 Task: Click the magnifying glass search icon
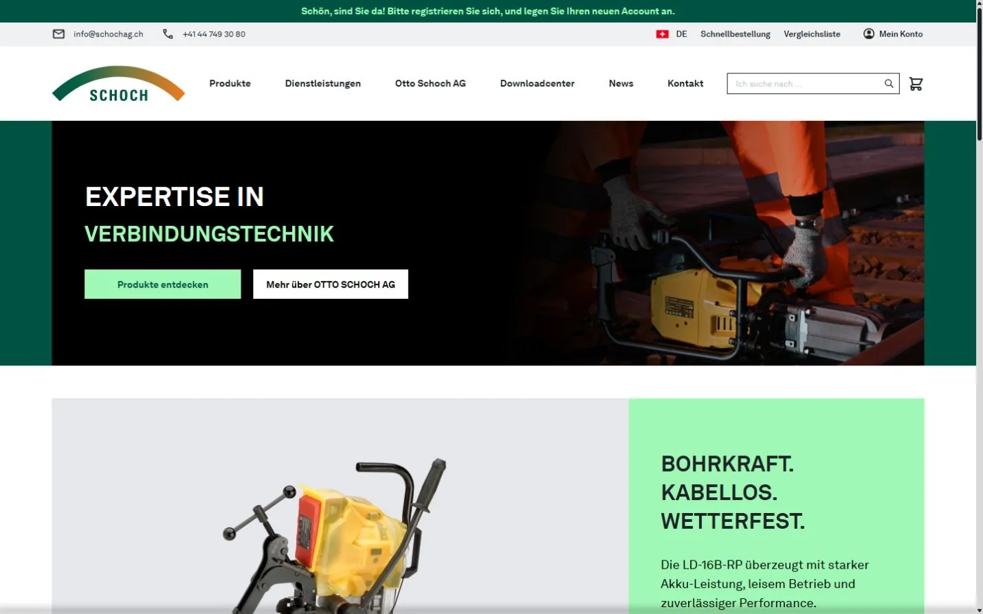click(x=889, y=84)
